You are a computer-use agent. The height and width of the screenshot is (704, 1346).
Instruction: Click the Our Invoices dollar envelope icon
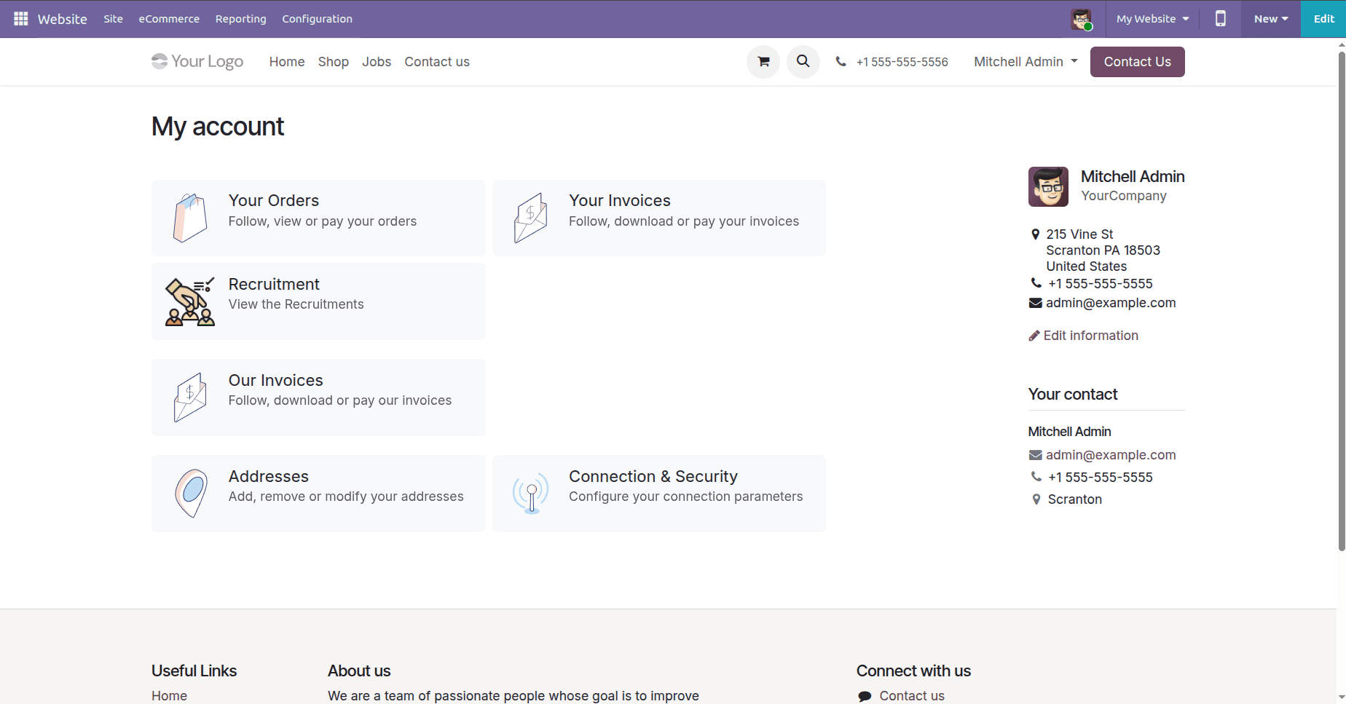pos(189,397)
